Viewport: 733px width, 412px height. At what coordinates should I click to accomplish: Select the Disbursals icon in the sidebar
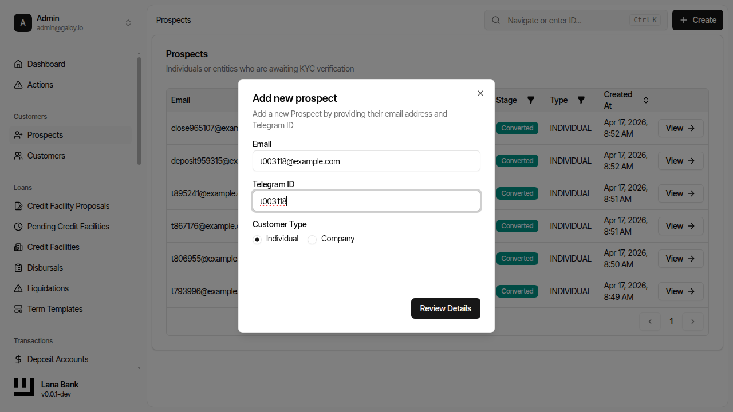[x=19, y=267]
